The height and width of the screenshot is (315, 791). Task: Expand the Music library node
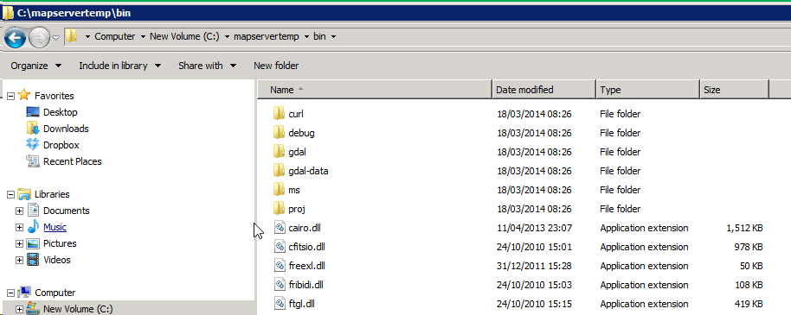coord(19,228)
